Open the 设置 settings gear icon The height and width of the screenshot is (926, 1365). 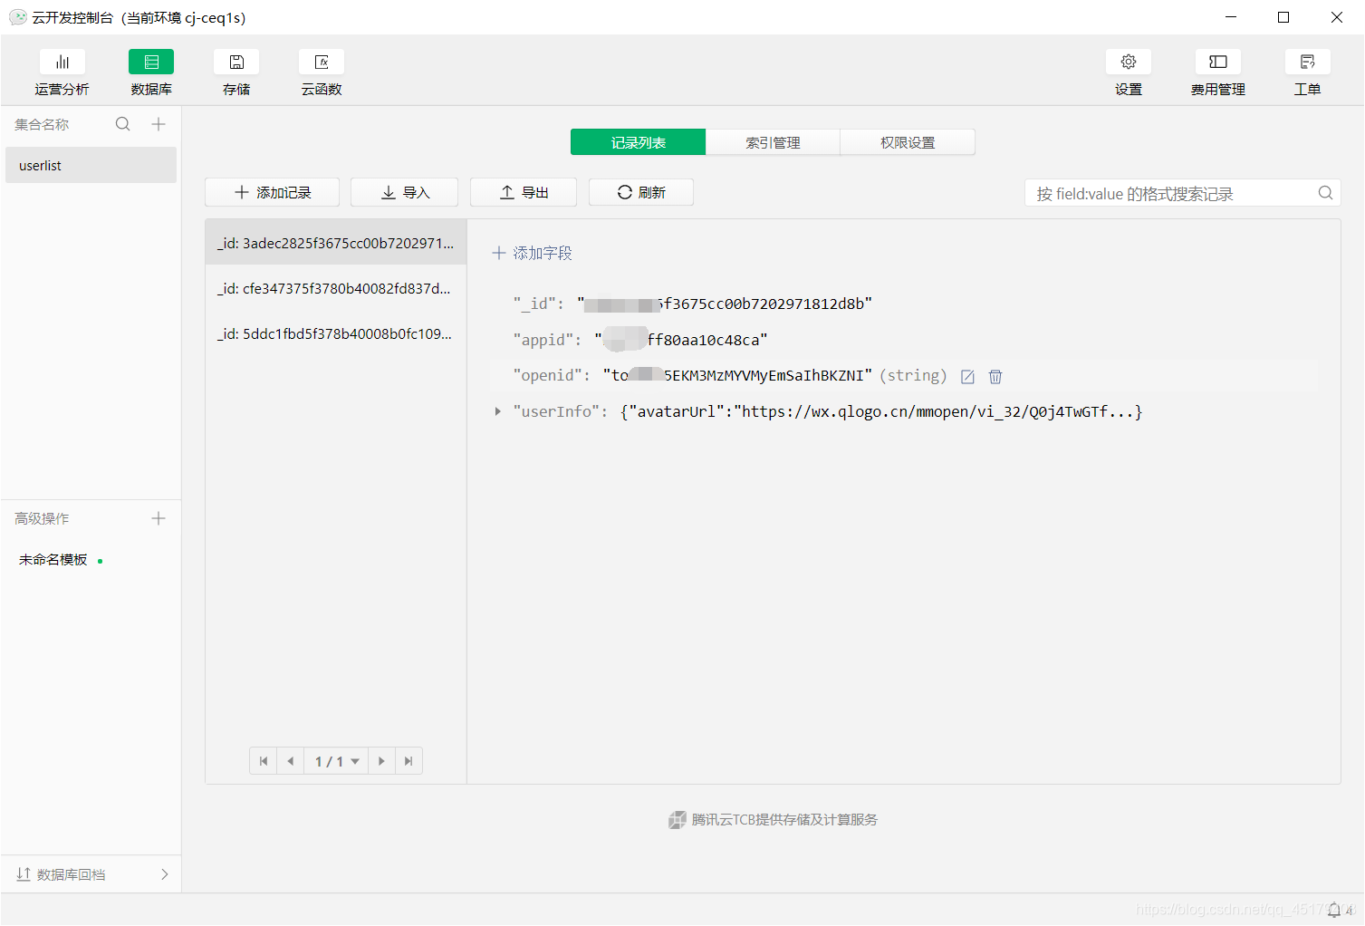tap(1129, 62)
